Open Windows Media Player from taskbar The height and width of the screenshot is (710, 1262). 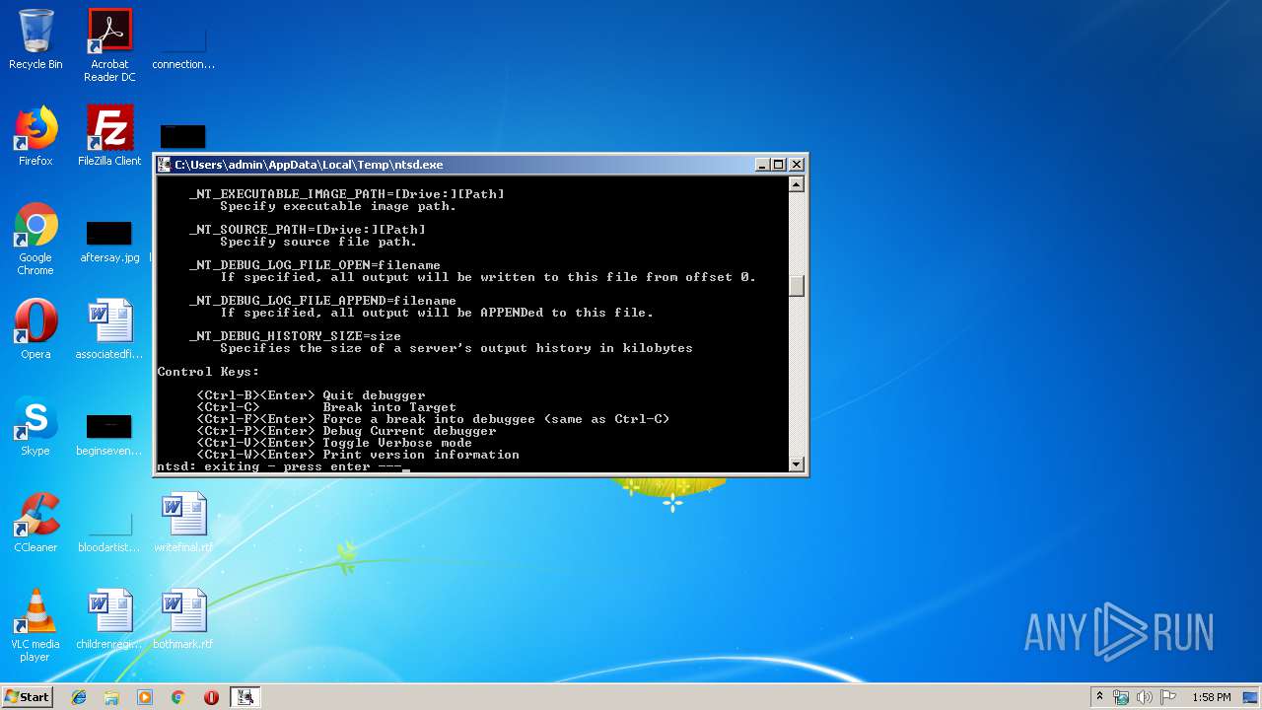[x=145, y=697]
